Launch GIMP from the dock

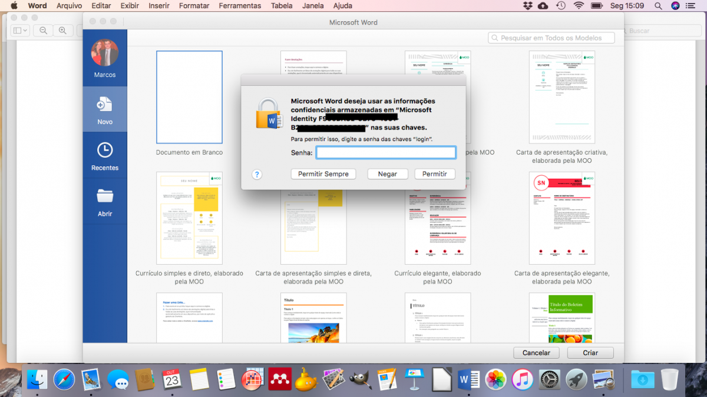(361, 379)
